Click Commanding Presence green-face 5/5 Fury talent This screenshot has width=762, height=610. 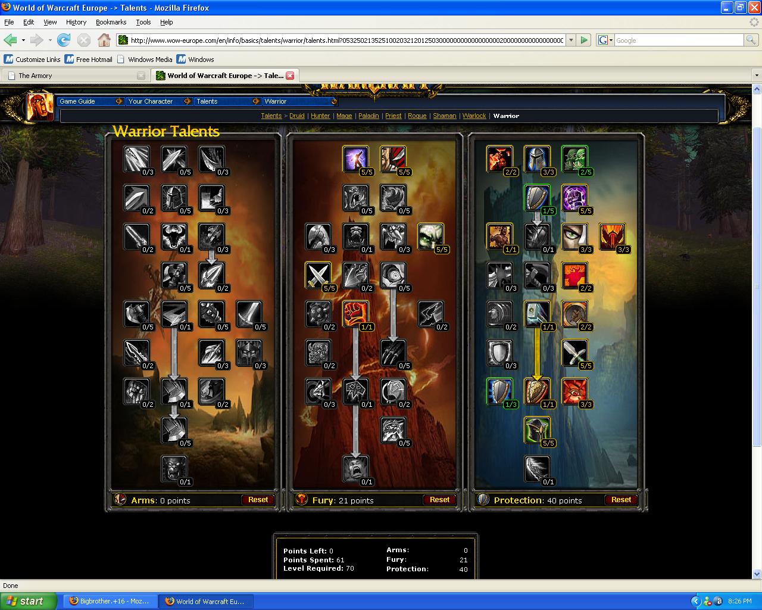coord(431,236)
